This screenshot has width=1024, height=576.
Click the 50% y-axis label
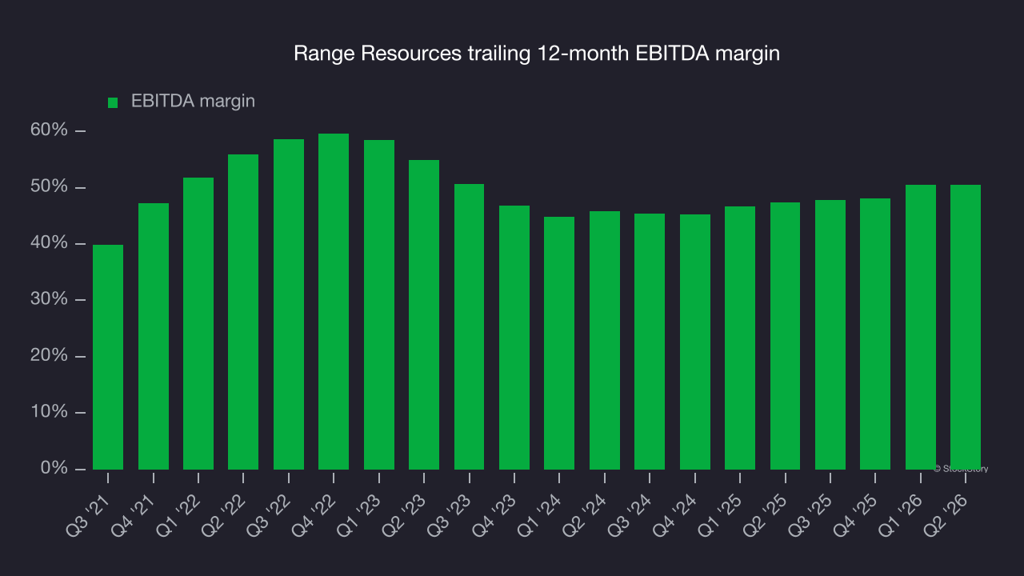[x=49, y=186]
